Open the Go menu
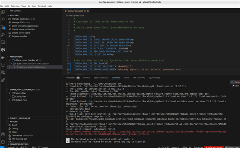240x148 pixels. click(29, 6)
